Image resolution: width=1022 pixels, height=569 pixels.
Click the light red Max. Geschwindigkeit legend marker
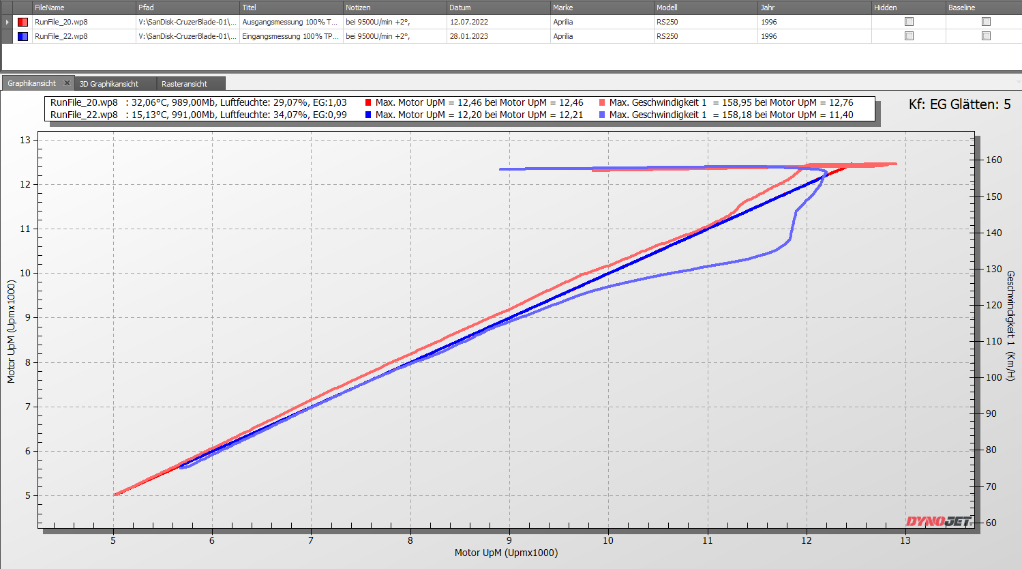click(602, 103)
